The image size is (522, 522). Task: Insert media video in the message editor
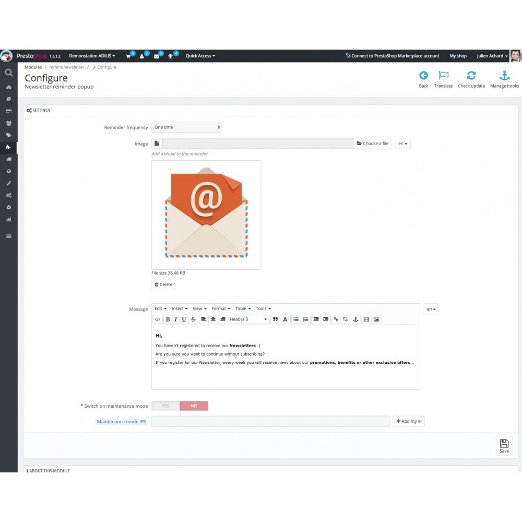[366, 319]
